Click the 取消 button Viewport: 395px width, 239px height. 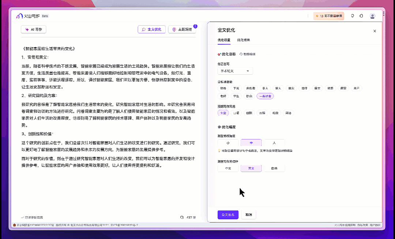tap(248, 215)
